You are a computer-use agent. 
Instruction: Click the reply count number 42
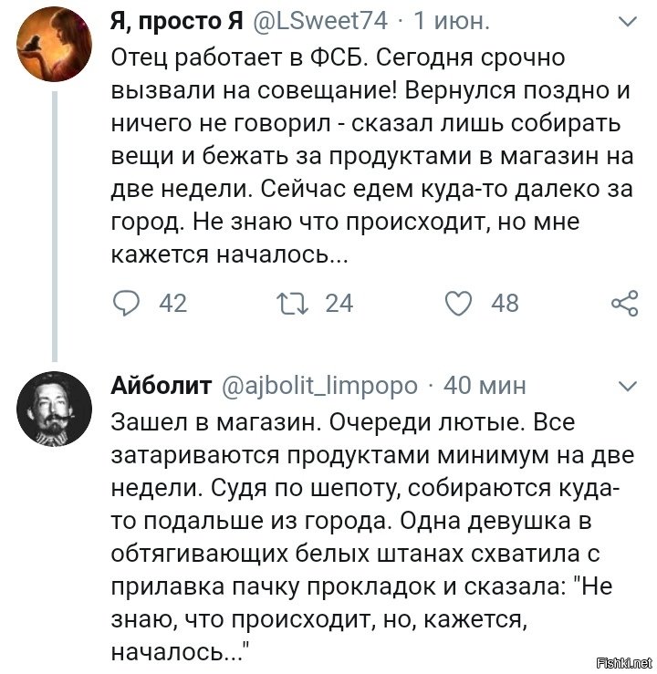(172, 303)
